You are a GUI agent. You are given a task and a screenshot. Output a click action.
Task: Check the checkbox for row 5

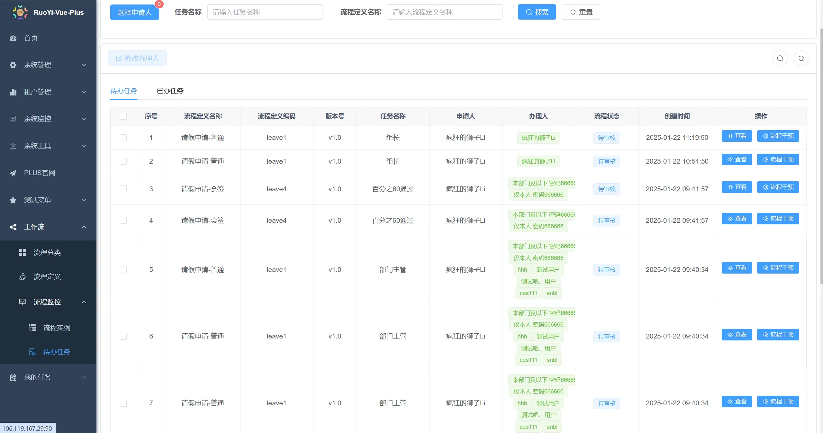click(123, 270)
